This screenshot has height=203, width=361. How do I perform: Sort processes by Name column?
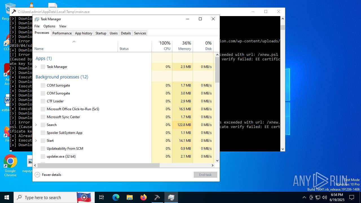coord(75,46)
